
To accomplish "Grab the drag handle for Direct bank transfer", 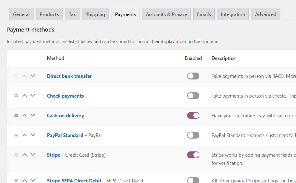I will [16, 76].
